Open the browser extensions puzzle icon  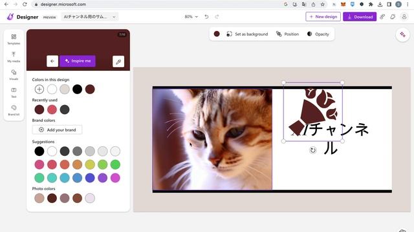click(371, 5)
